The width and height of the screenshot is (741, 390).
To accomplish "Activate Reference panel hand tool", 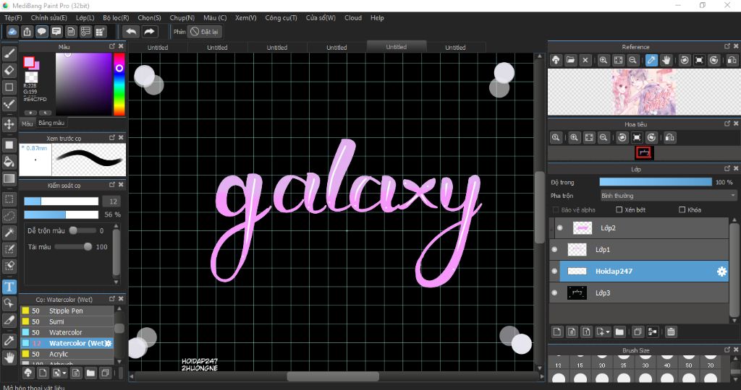I will (x=666, y=60).
